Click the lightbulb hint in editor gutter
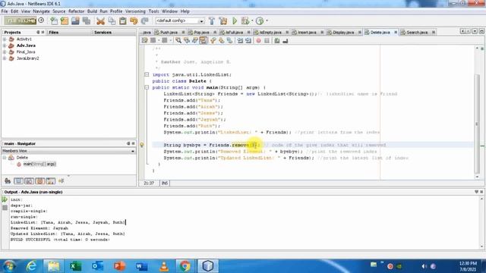 [142, 145]
